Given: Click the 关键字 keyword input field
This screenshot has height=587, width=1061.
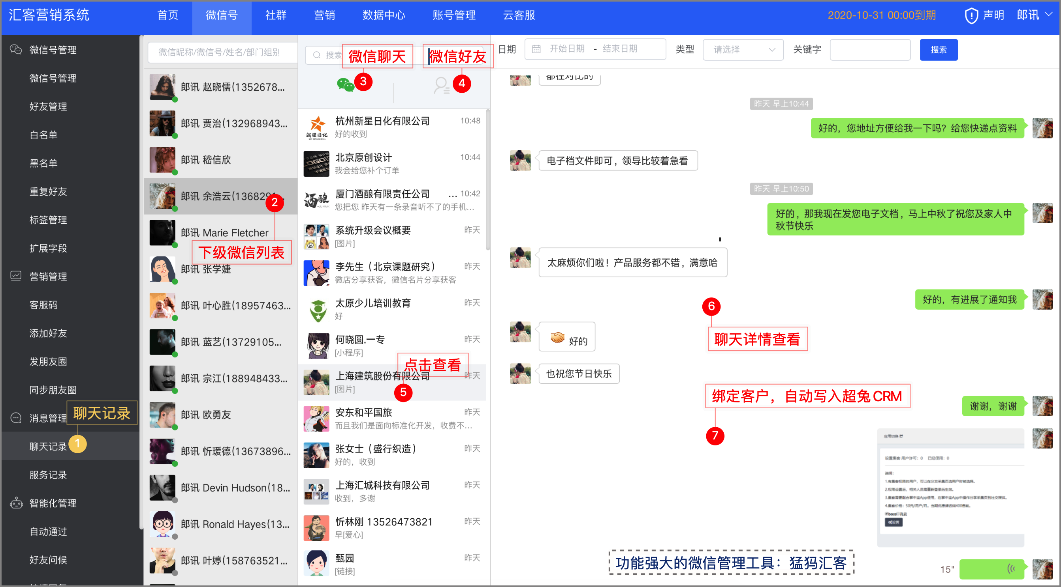Looking at the screenshot, I should coord(869,50).
